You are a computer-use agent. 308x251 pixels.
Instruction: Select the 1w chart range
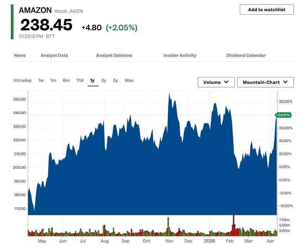(41, 80)
